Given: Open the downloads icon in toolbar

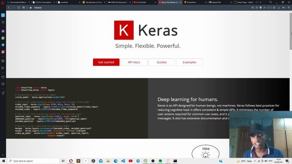Looking at the screenshot, I should tap(279, 8).
